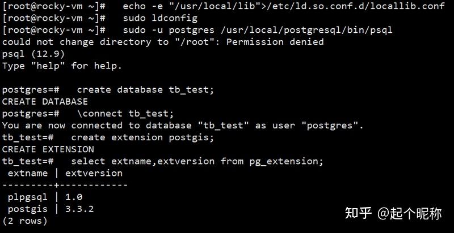Click the "plpgsql" row name
454x233 pixels.
(28, 197)
